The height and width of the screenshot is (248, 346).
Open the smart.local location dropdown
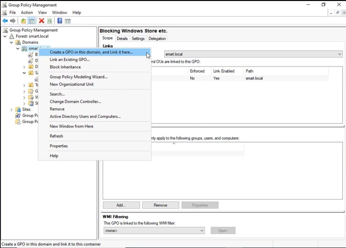click(340, 54)
